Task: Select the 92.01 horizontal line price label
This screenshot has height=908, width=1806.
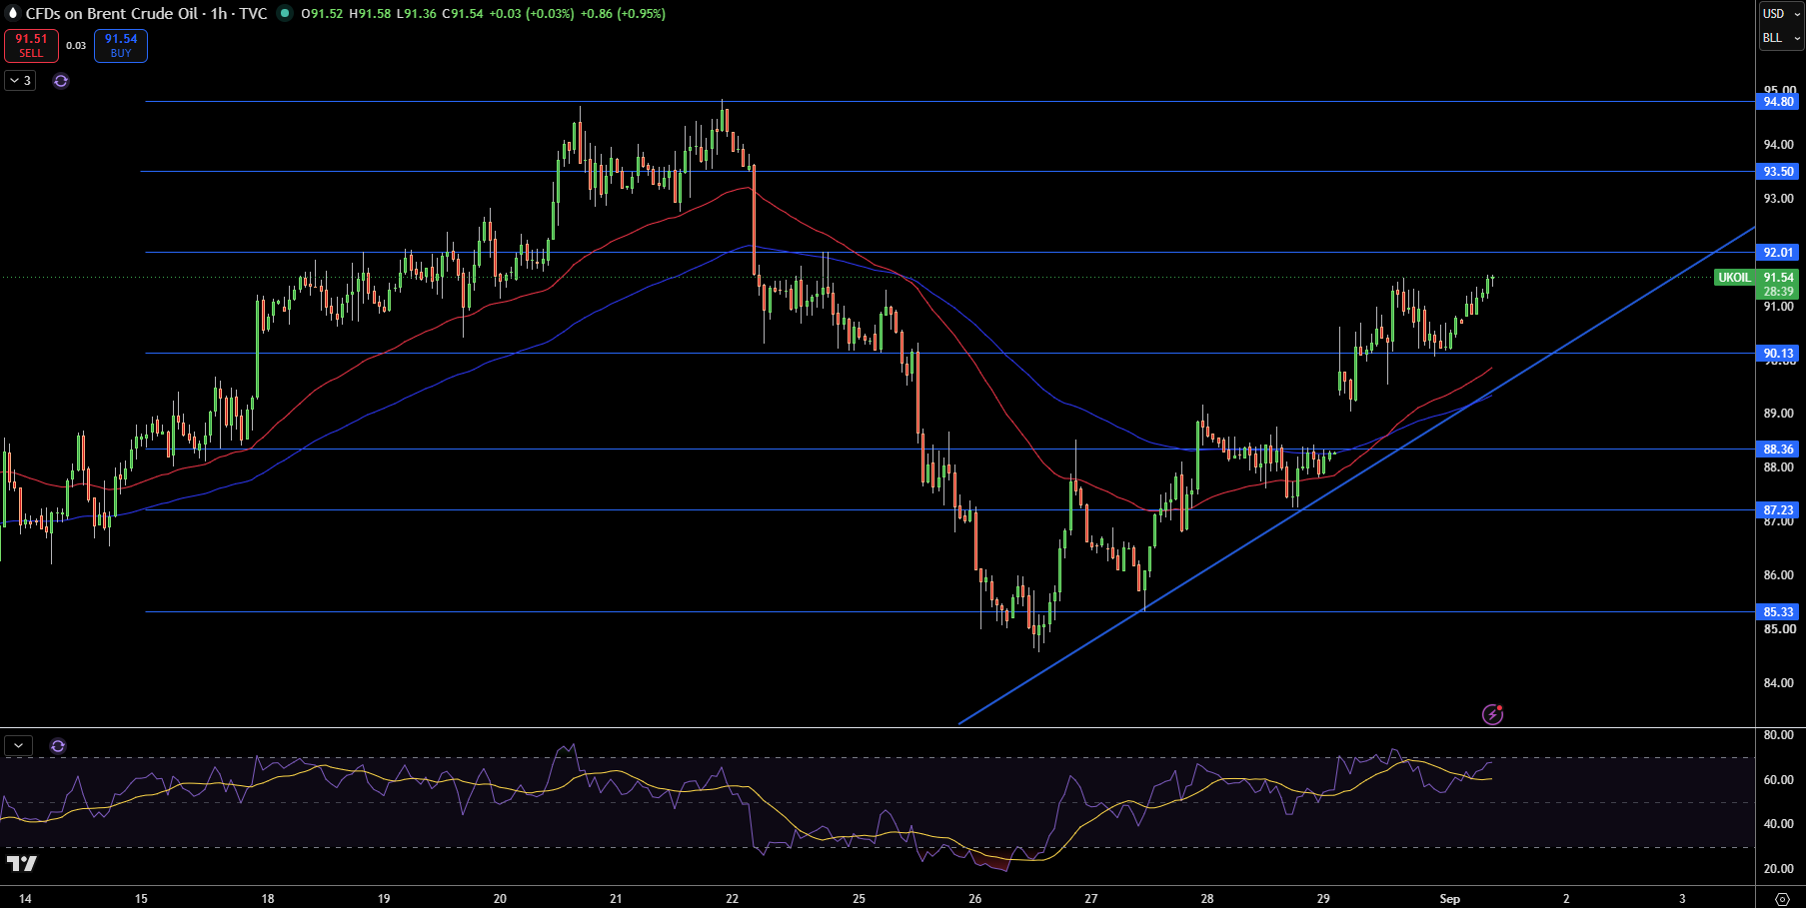Action: [1778, 253]
